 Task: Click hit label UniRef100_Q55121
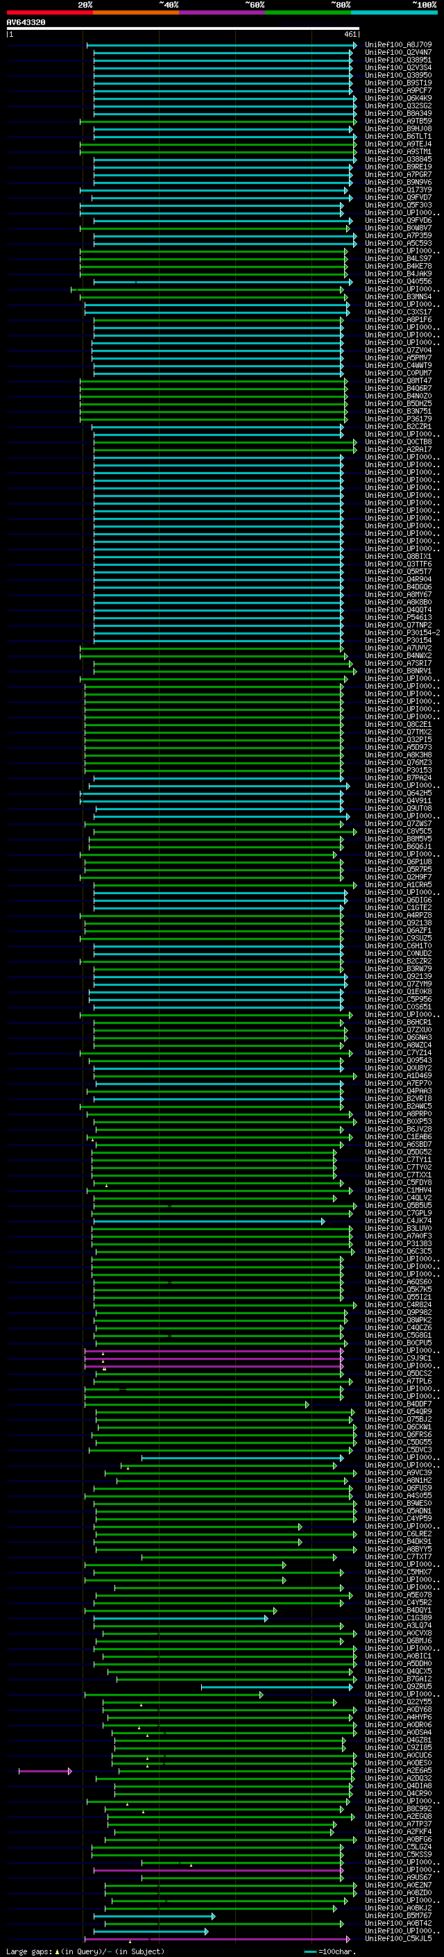tap(398, 1297)
